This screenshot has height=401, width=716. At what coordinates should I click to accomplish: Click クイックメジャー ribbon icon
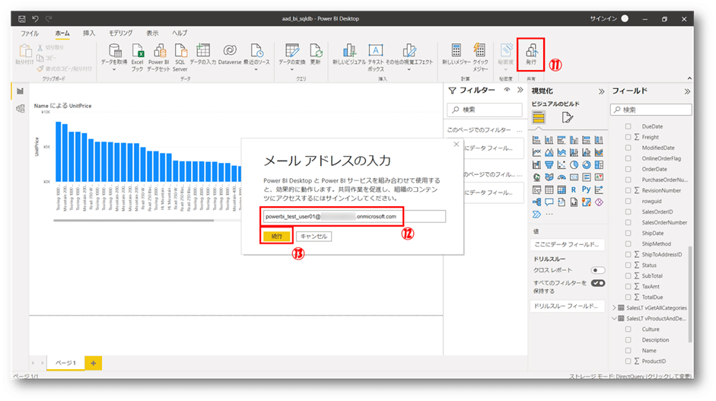[480, 57]
